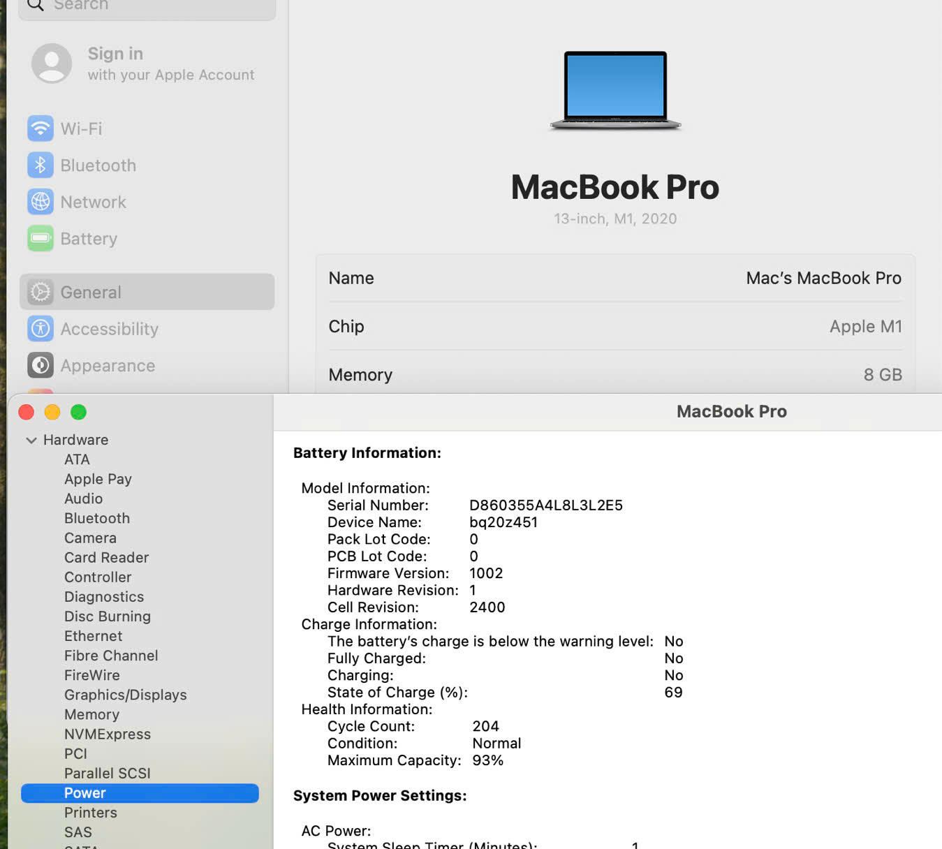Click the Network globe icon
942x849 pixels.
click(x=41, y=202)
